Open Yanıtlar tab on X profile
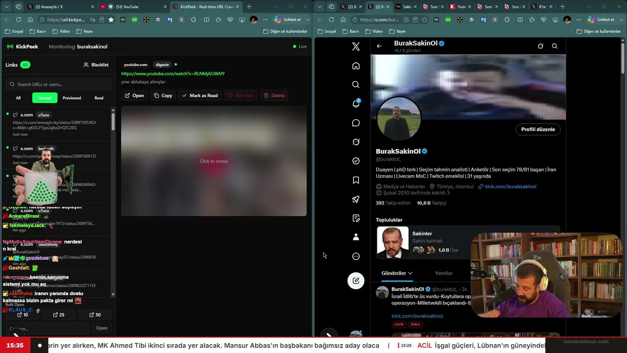 click(444, 273)
